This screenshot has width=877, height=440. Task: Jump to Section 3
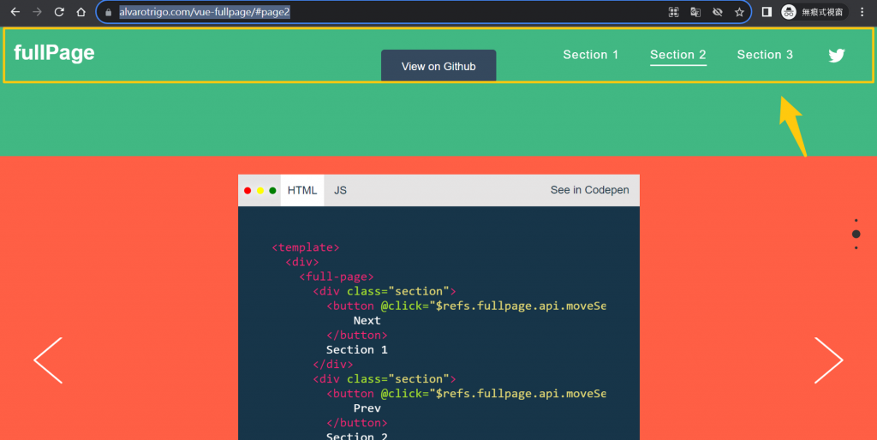coord(765,55)
